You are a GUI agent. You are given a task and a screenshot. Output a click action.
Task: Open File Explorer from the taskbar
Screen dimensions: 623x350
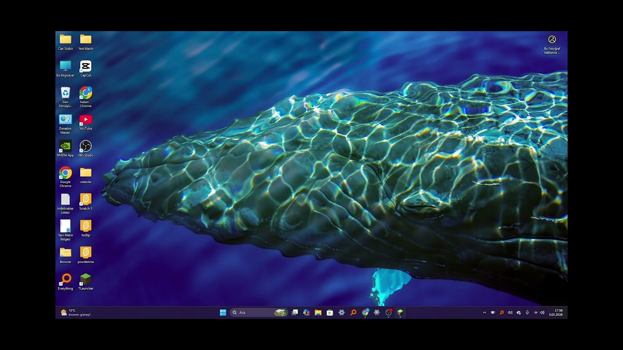point(318,313)
